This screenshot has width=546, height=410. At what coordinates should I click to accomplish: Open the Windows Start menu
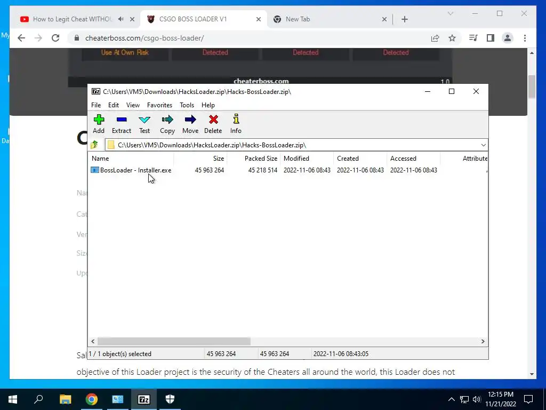13,399
